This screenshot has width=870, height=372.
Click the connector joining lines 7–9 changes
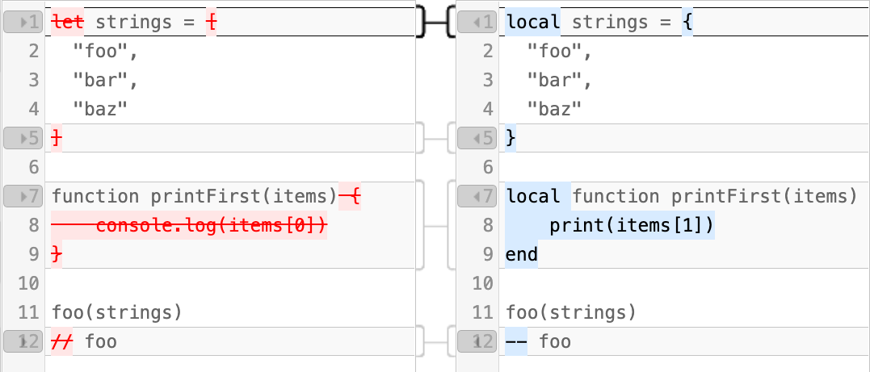coord(435,226)
